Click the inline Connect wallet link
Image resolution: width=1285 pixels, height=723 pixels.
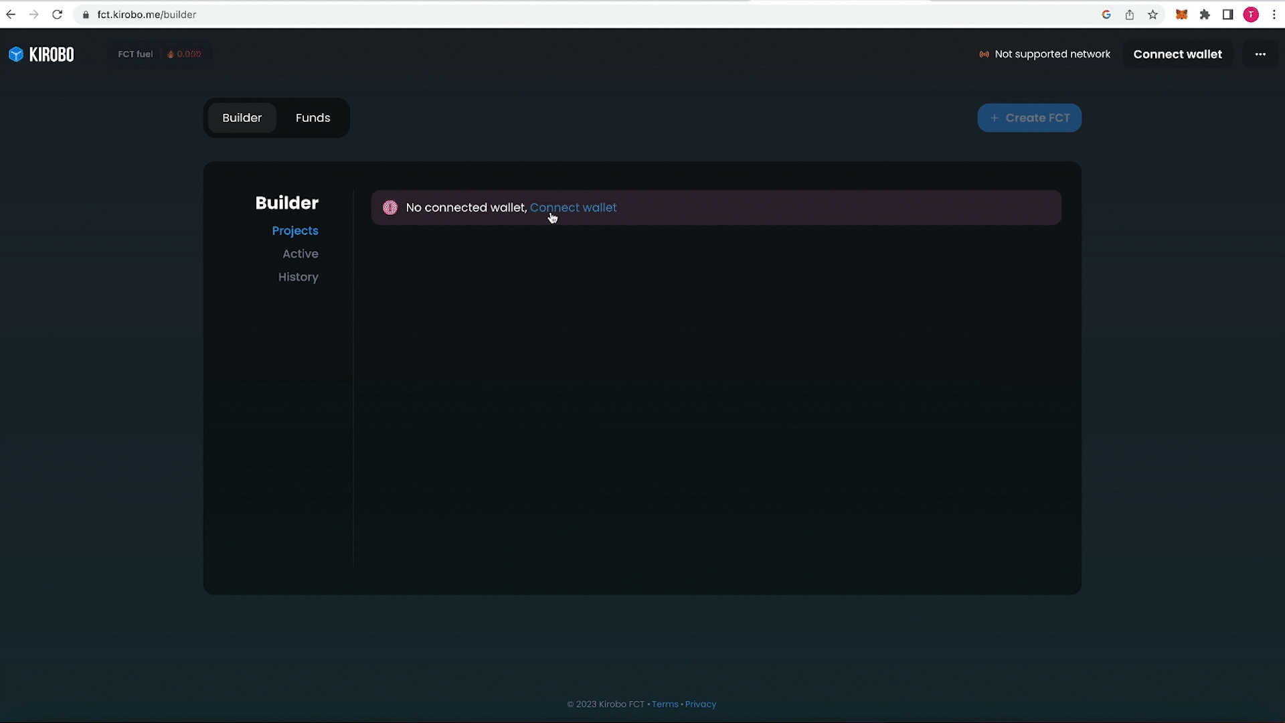(574, 208)
